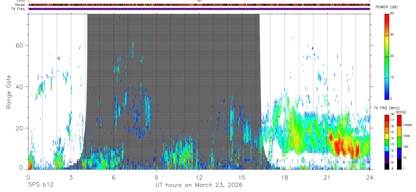The image size is (416, 192).
Task: Pick the cyan 12-13 MHz swatch
Action: pyautogui.click(x=387, y=148)
